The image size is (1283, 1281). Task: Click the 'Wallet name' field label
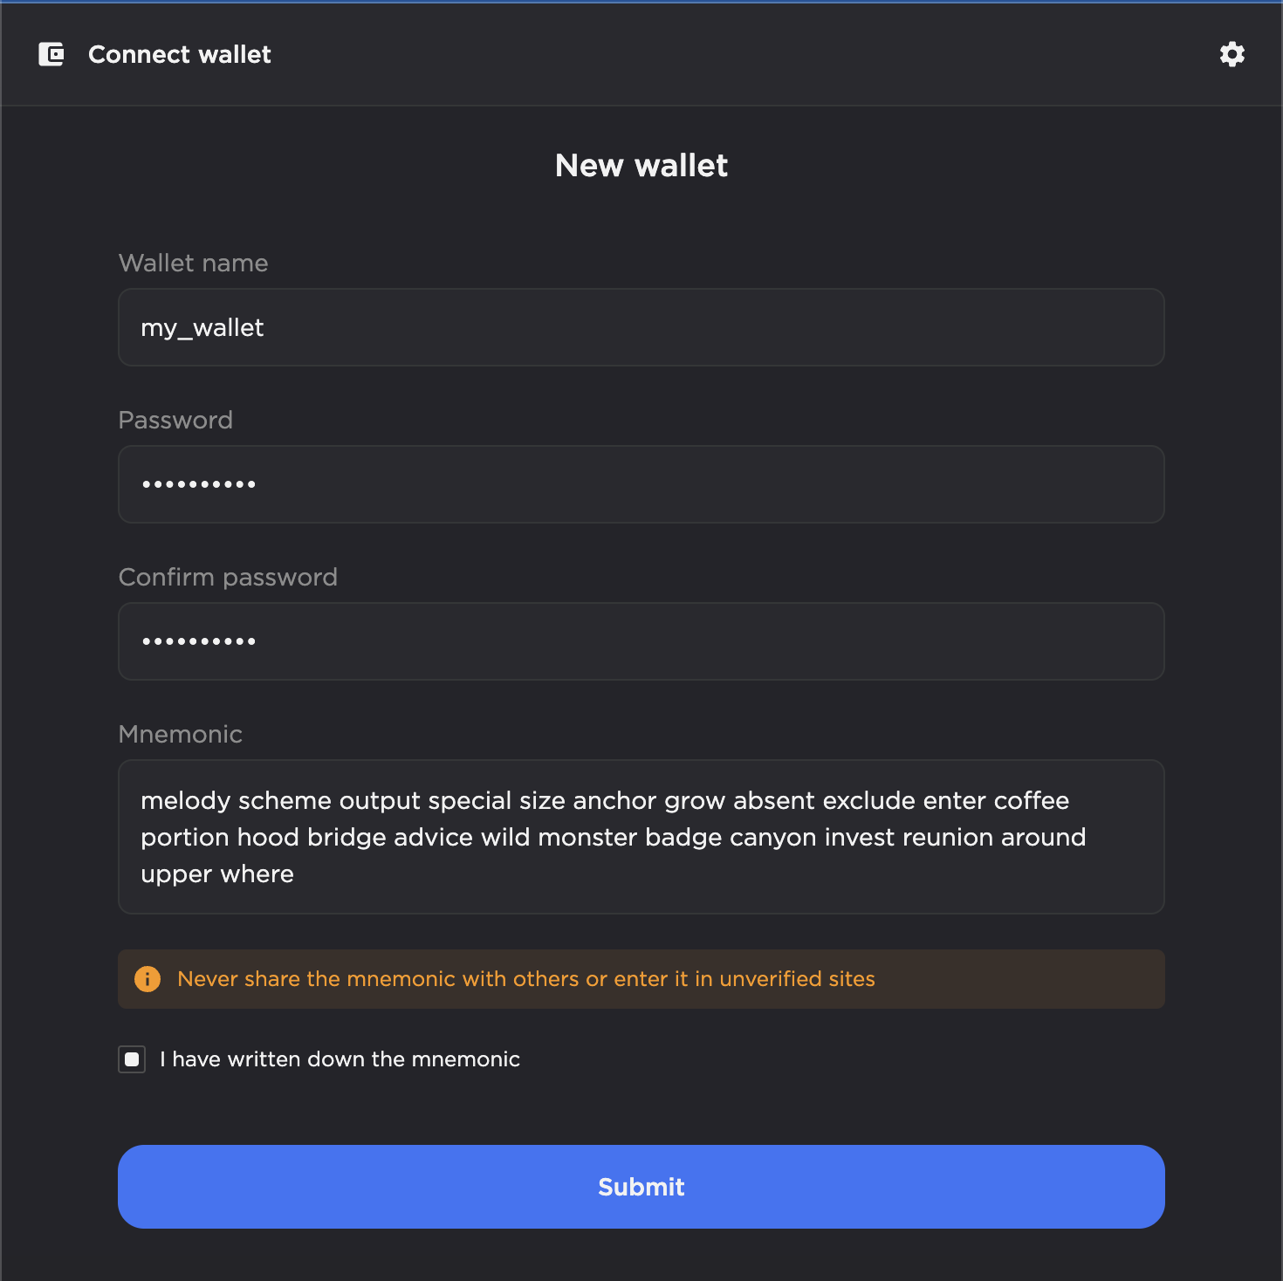pos(193,263)
